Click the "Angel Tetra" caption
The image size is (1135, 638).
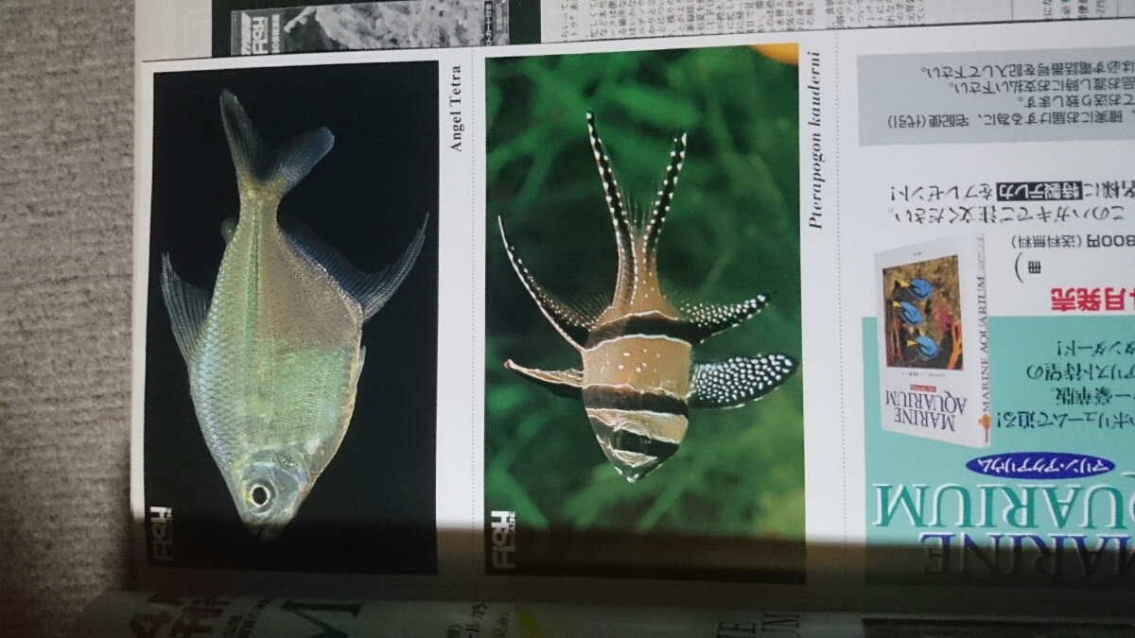[x=457, y=109]
